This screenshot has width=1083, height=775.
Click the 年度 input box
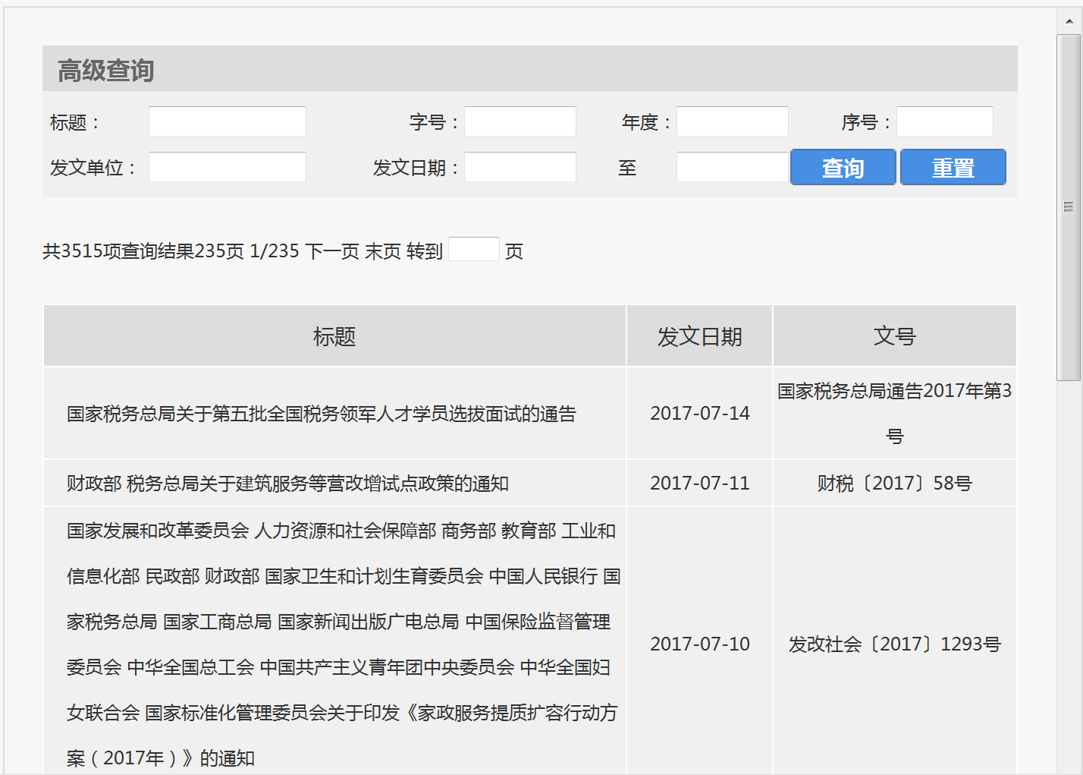pos(733,121)
